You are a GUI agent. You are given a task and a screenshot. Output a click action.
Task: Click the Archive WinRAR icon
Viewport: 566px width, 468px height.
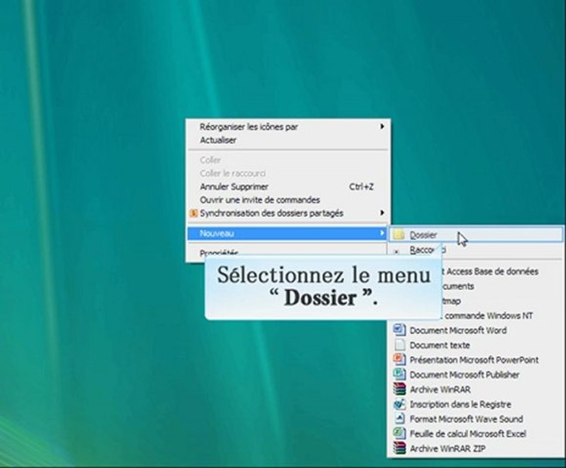(399, 389)
